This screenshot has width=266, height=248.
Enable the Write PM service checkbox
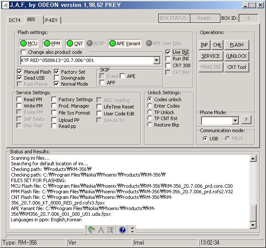click(19, 106)
